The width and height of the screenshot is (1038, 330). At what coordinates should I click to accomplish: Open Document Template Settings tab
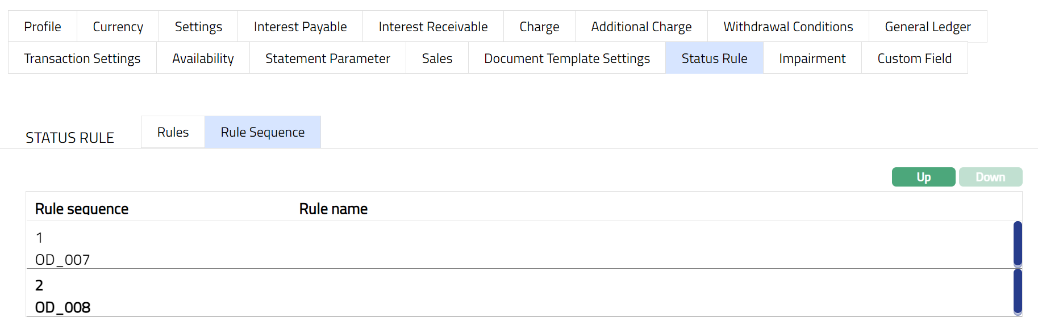click(566, 58)
